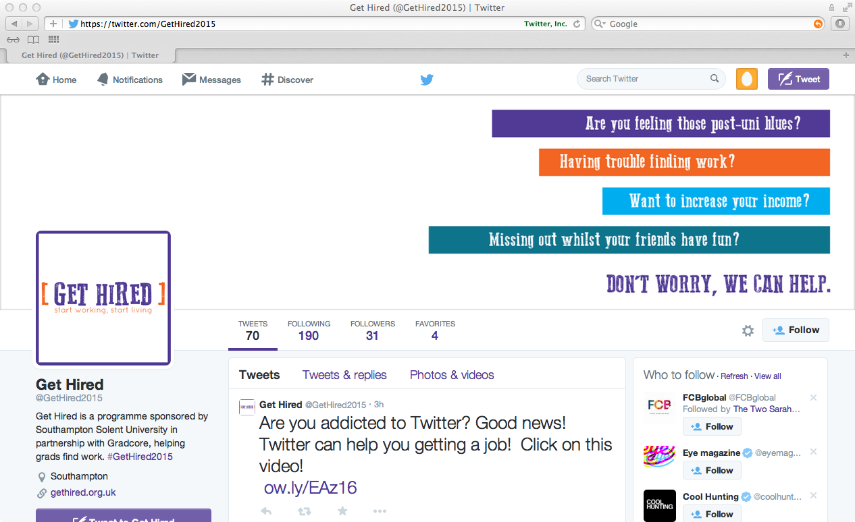Open the Top Sites grid icon
This screenshot has width=855, height=522.
coord(54,40)
